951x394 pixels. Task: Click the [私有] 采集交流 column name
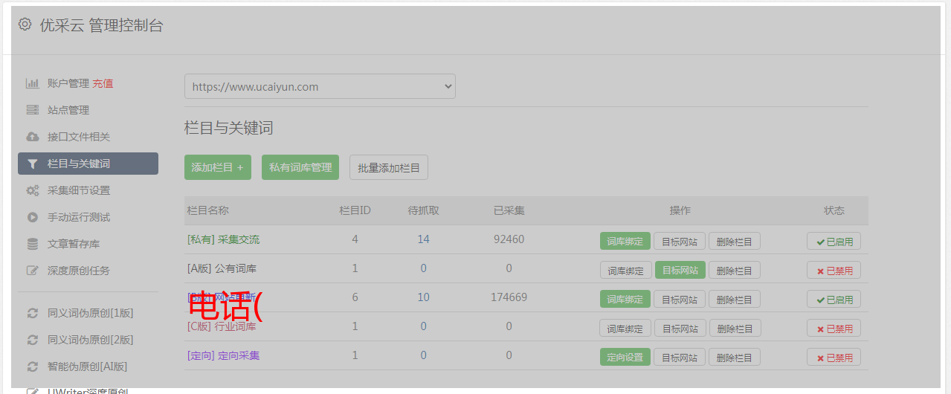(223, 239)
